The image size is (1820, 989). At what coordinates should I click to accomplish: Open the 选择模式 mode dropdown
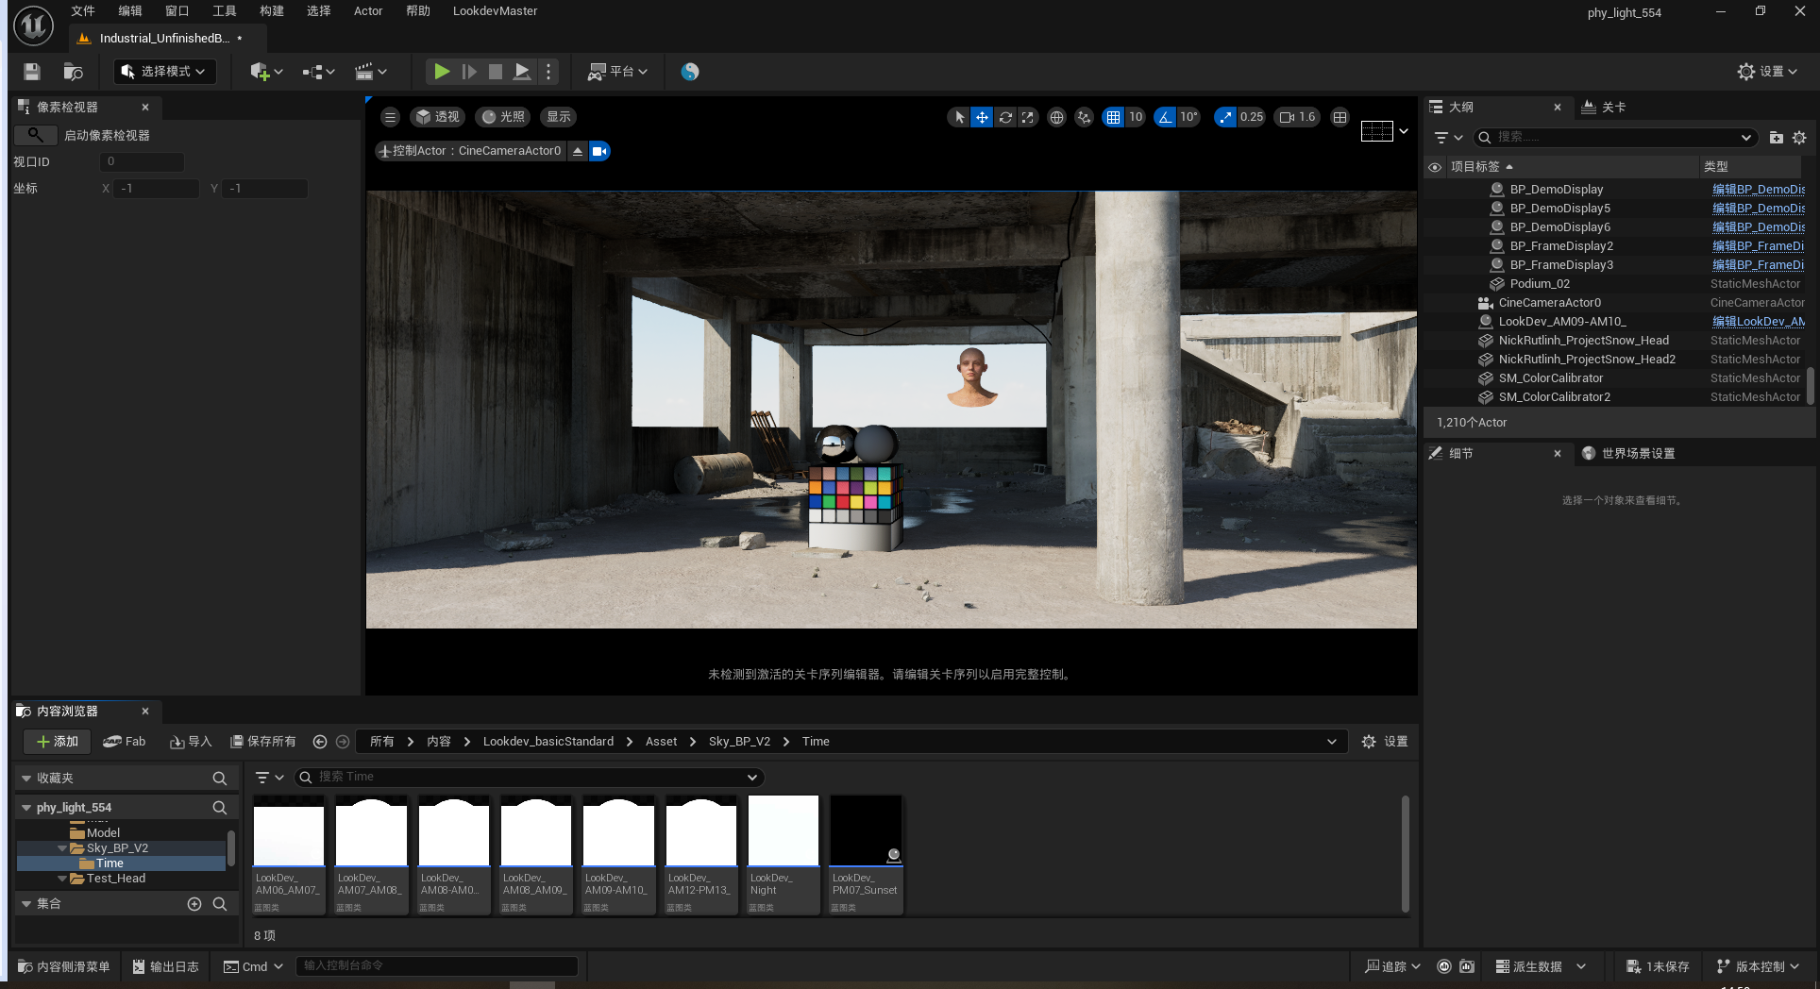[164, 72]
